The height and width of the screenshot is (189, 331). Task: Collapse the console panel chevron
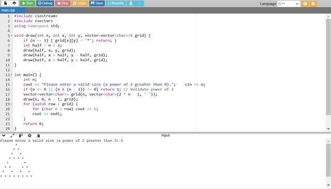click(x=4, y=135)
